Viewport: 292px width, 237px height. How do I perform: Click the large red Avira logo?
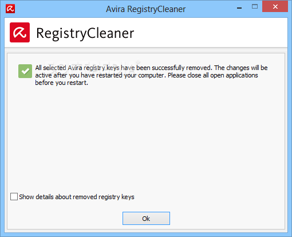point(19,32)
